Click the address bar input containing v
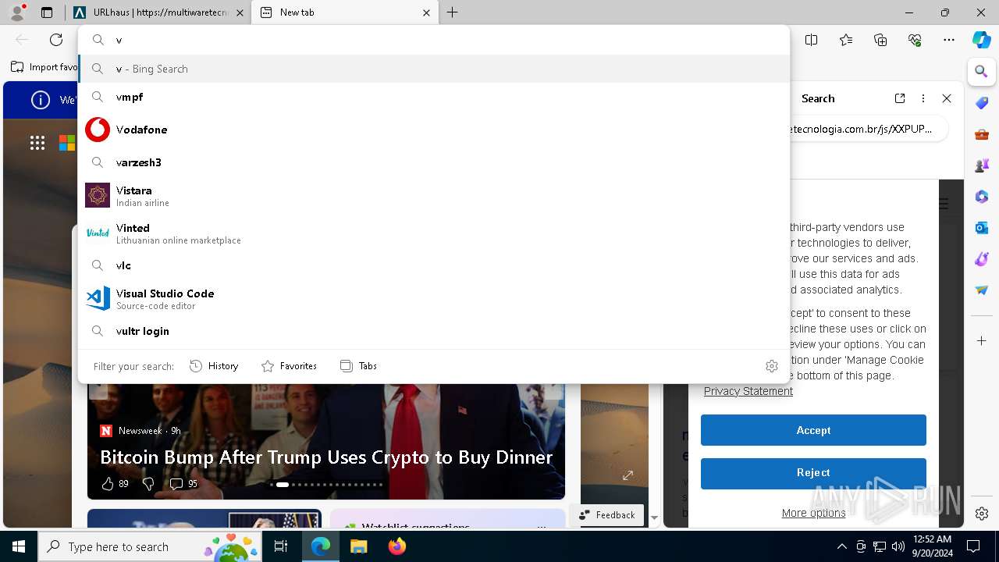This screenshot has width=999, height=562. point(434,40)
